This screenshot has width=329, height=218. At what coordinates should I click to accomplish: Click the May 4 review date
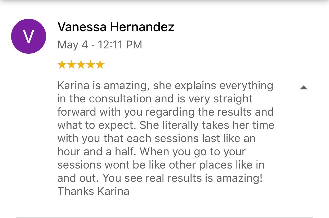pyautogui.click(x=73, y=45)
